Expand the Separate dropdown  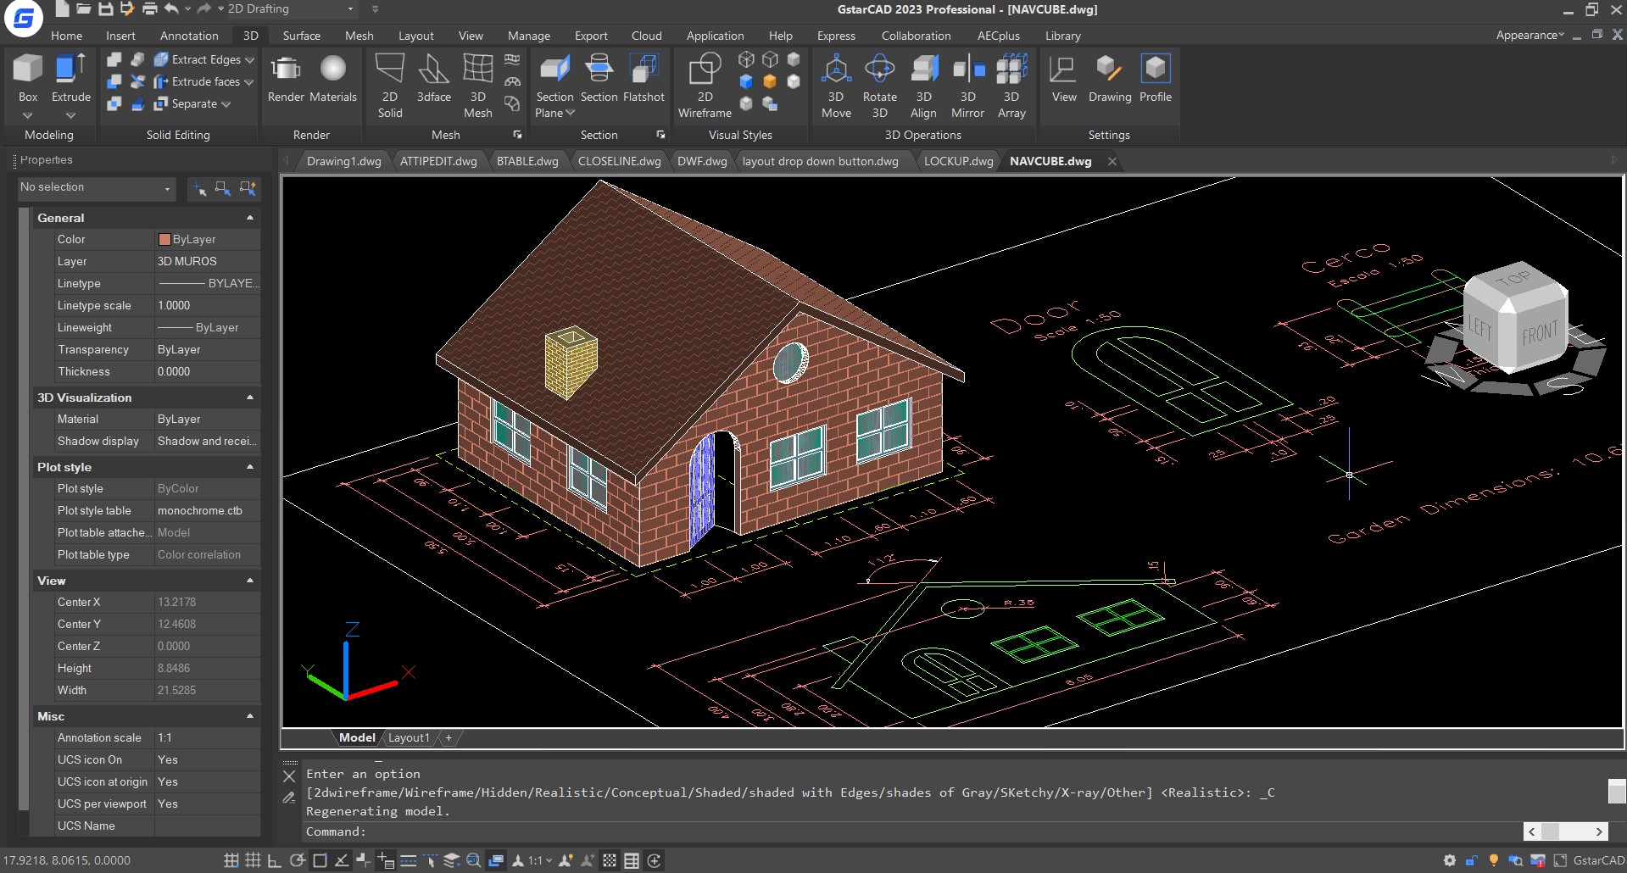pyautogui.click(x=226, y=104)
